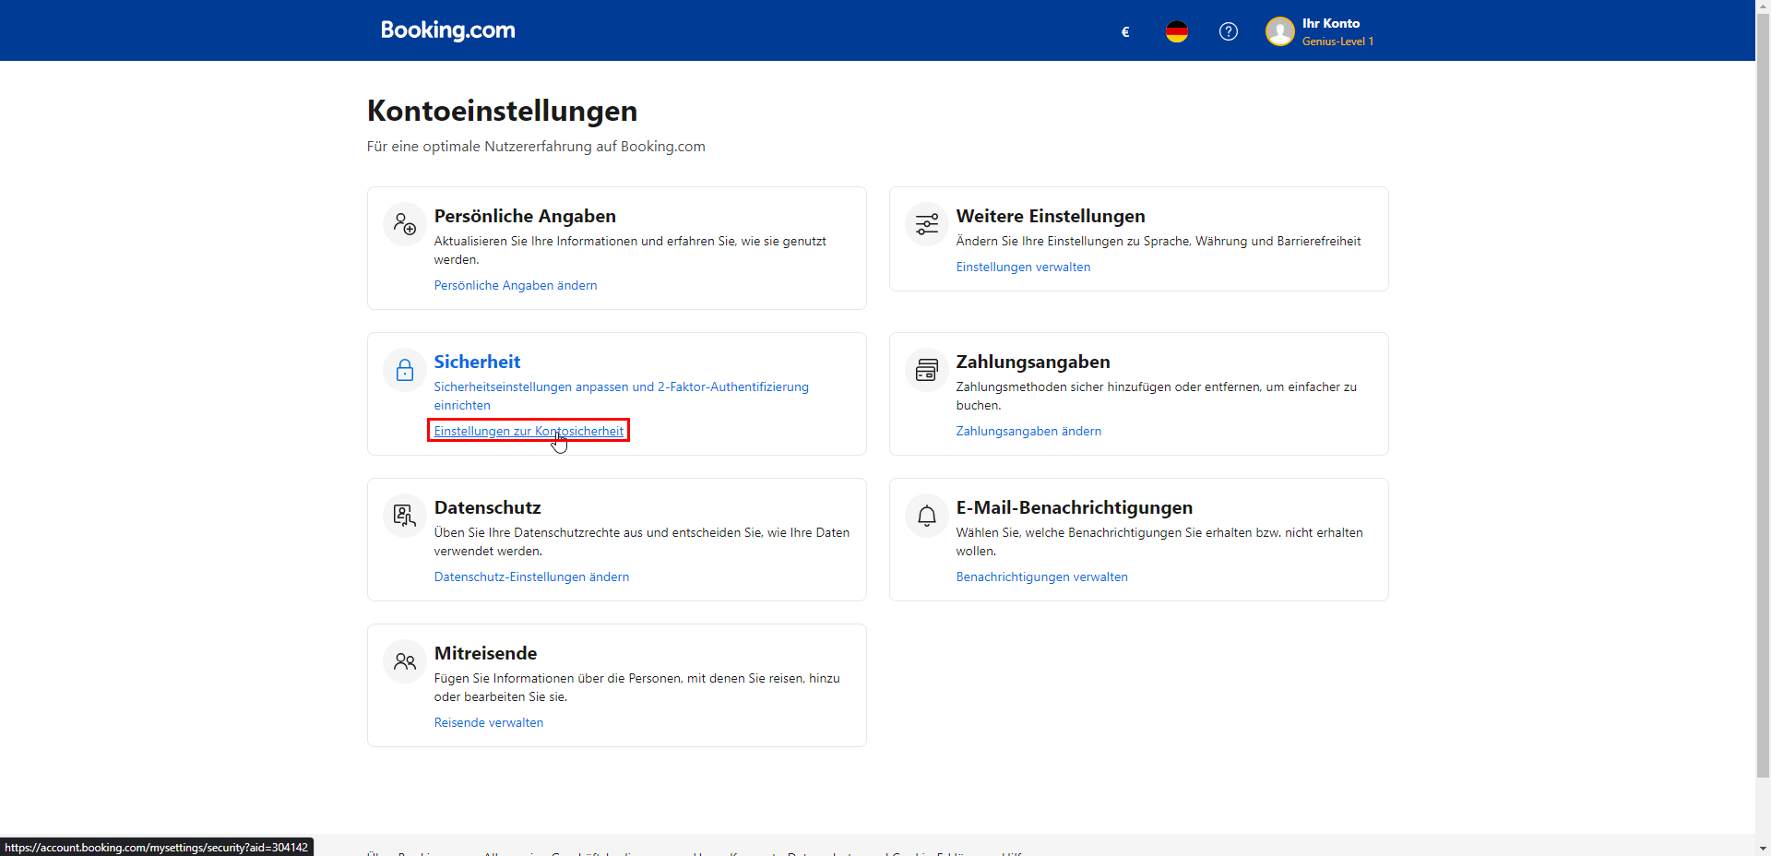The height and width of the screenshot is (856, 1771).
Task: Select the Sicherheit padlock icon
Action: click(404, 370)
